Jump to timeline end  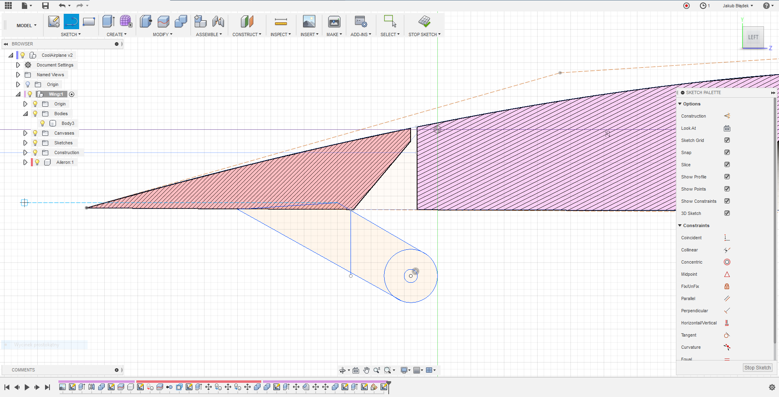click(47, 387)
